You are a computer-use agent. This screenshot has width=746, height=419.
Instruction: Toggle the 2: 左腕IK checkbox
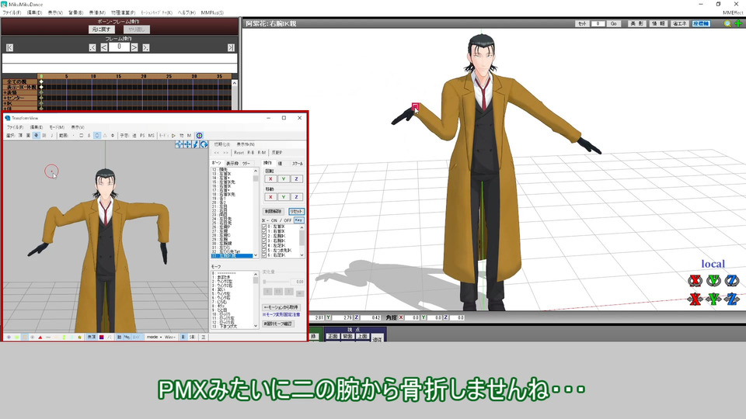pos(264,236)
